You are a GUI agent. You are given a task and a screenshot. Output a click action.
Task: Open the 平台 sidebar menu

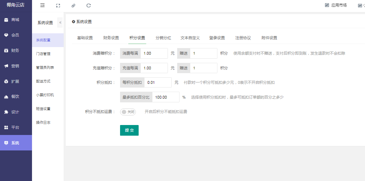[x=16, y=127]
